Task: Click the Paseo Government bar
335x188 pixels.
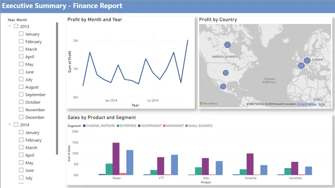Action: [x=116, y=159]
